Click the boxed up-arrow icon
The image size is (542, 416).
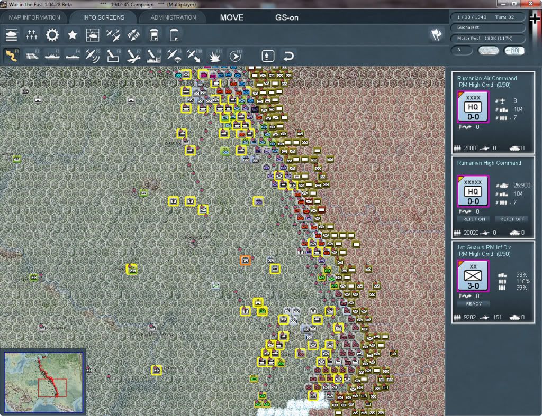(268, 56)
